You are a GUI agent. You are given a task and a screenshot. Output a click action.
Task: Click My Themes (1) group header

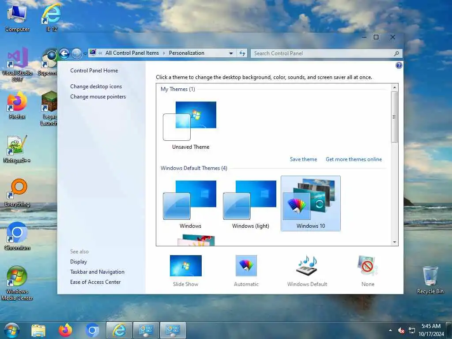point(178,89)
